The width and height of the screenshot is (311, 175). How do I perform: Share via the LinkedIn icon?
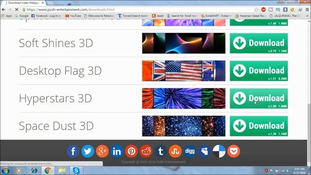(x=117, y=151)
